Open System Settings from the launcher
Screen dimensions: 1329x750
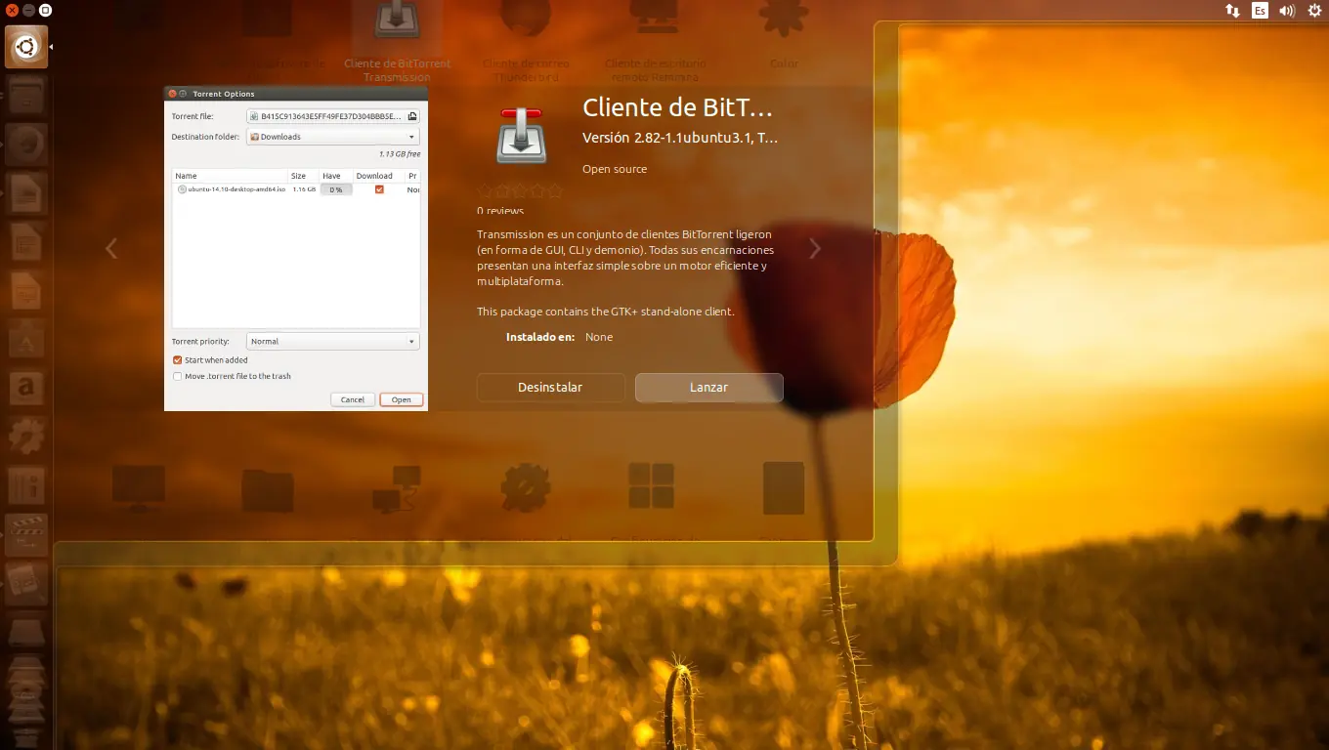pyautogui.click(x=26, y=438)
